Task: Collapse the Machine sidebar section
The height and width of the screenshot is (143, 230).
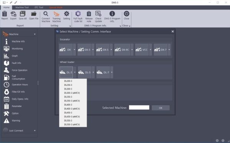Action: pyautogui.click(x=35, y=34)
